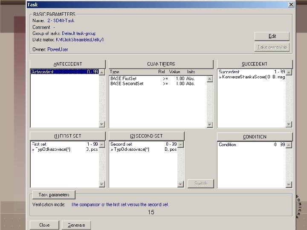Screen dimensions: 307x230
Task: Select the Second set 0 - 99 row
Action: click(x=144, y=144)
